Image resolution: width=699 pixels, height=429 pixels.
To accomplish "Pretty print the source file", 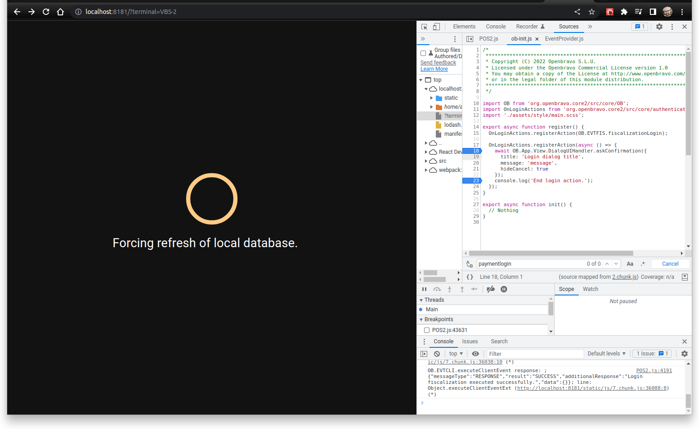I will click(470, 277).
